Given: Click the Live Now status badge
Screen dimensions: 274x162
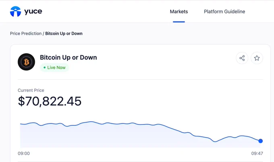Looking at the screenshot, I should point(54,68).
